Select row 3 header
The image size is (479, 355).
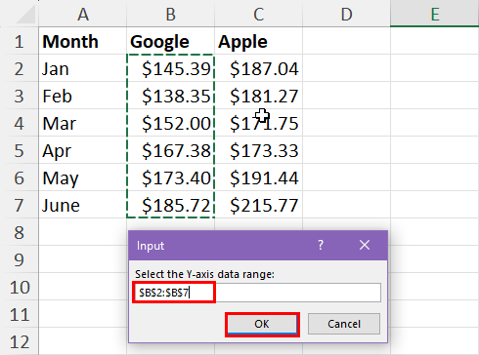(20, 96)
